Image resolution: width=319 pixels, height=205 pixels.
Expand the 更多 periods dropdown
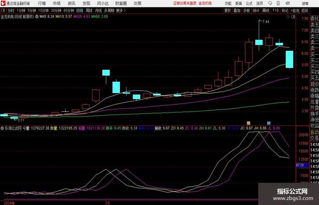point(121,10)
